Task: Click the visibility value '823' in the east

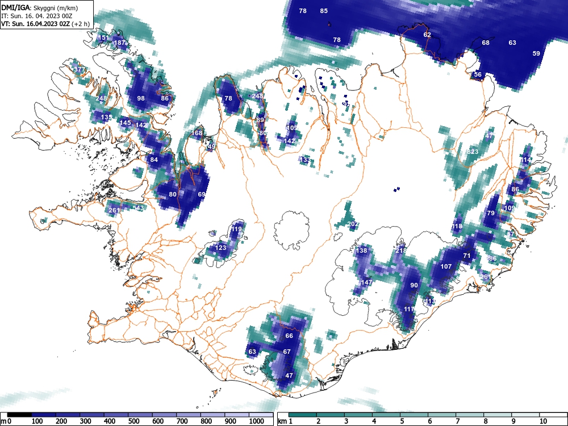Action: pos(473,152)
